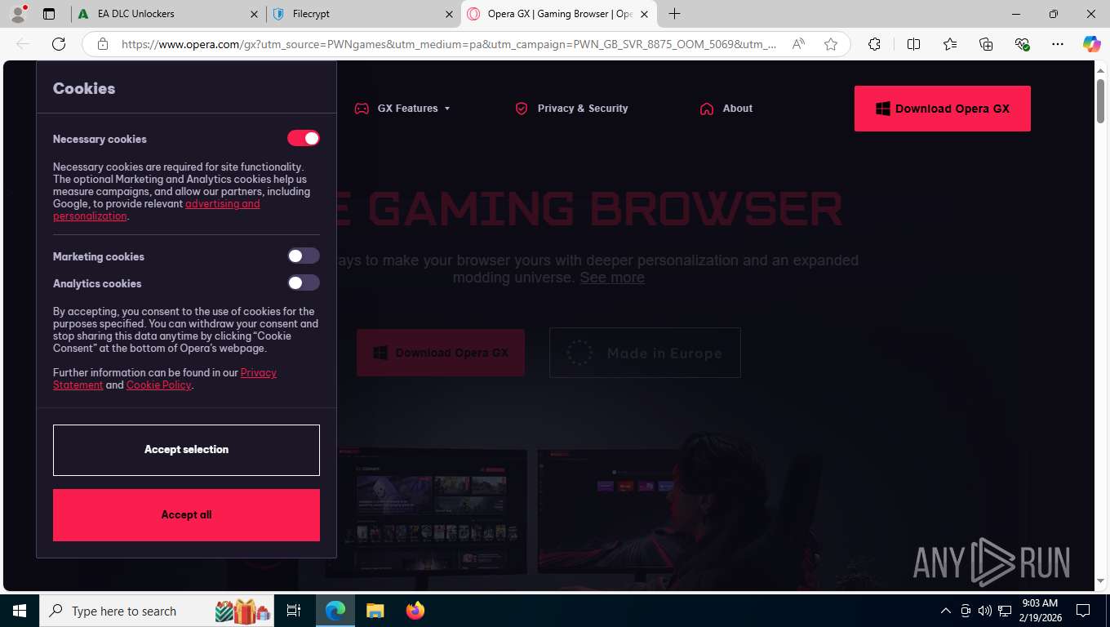Open Browser essentials heart icon
Viewport: 1110px width, 627px height.
pos(1022,44)
